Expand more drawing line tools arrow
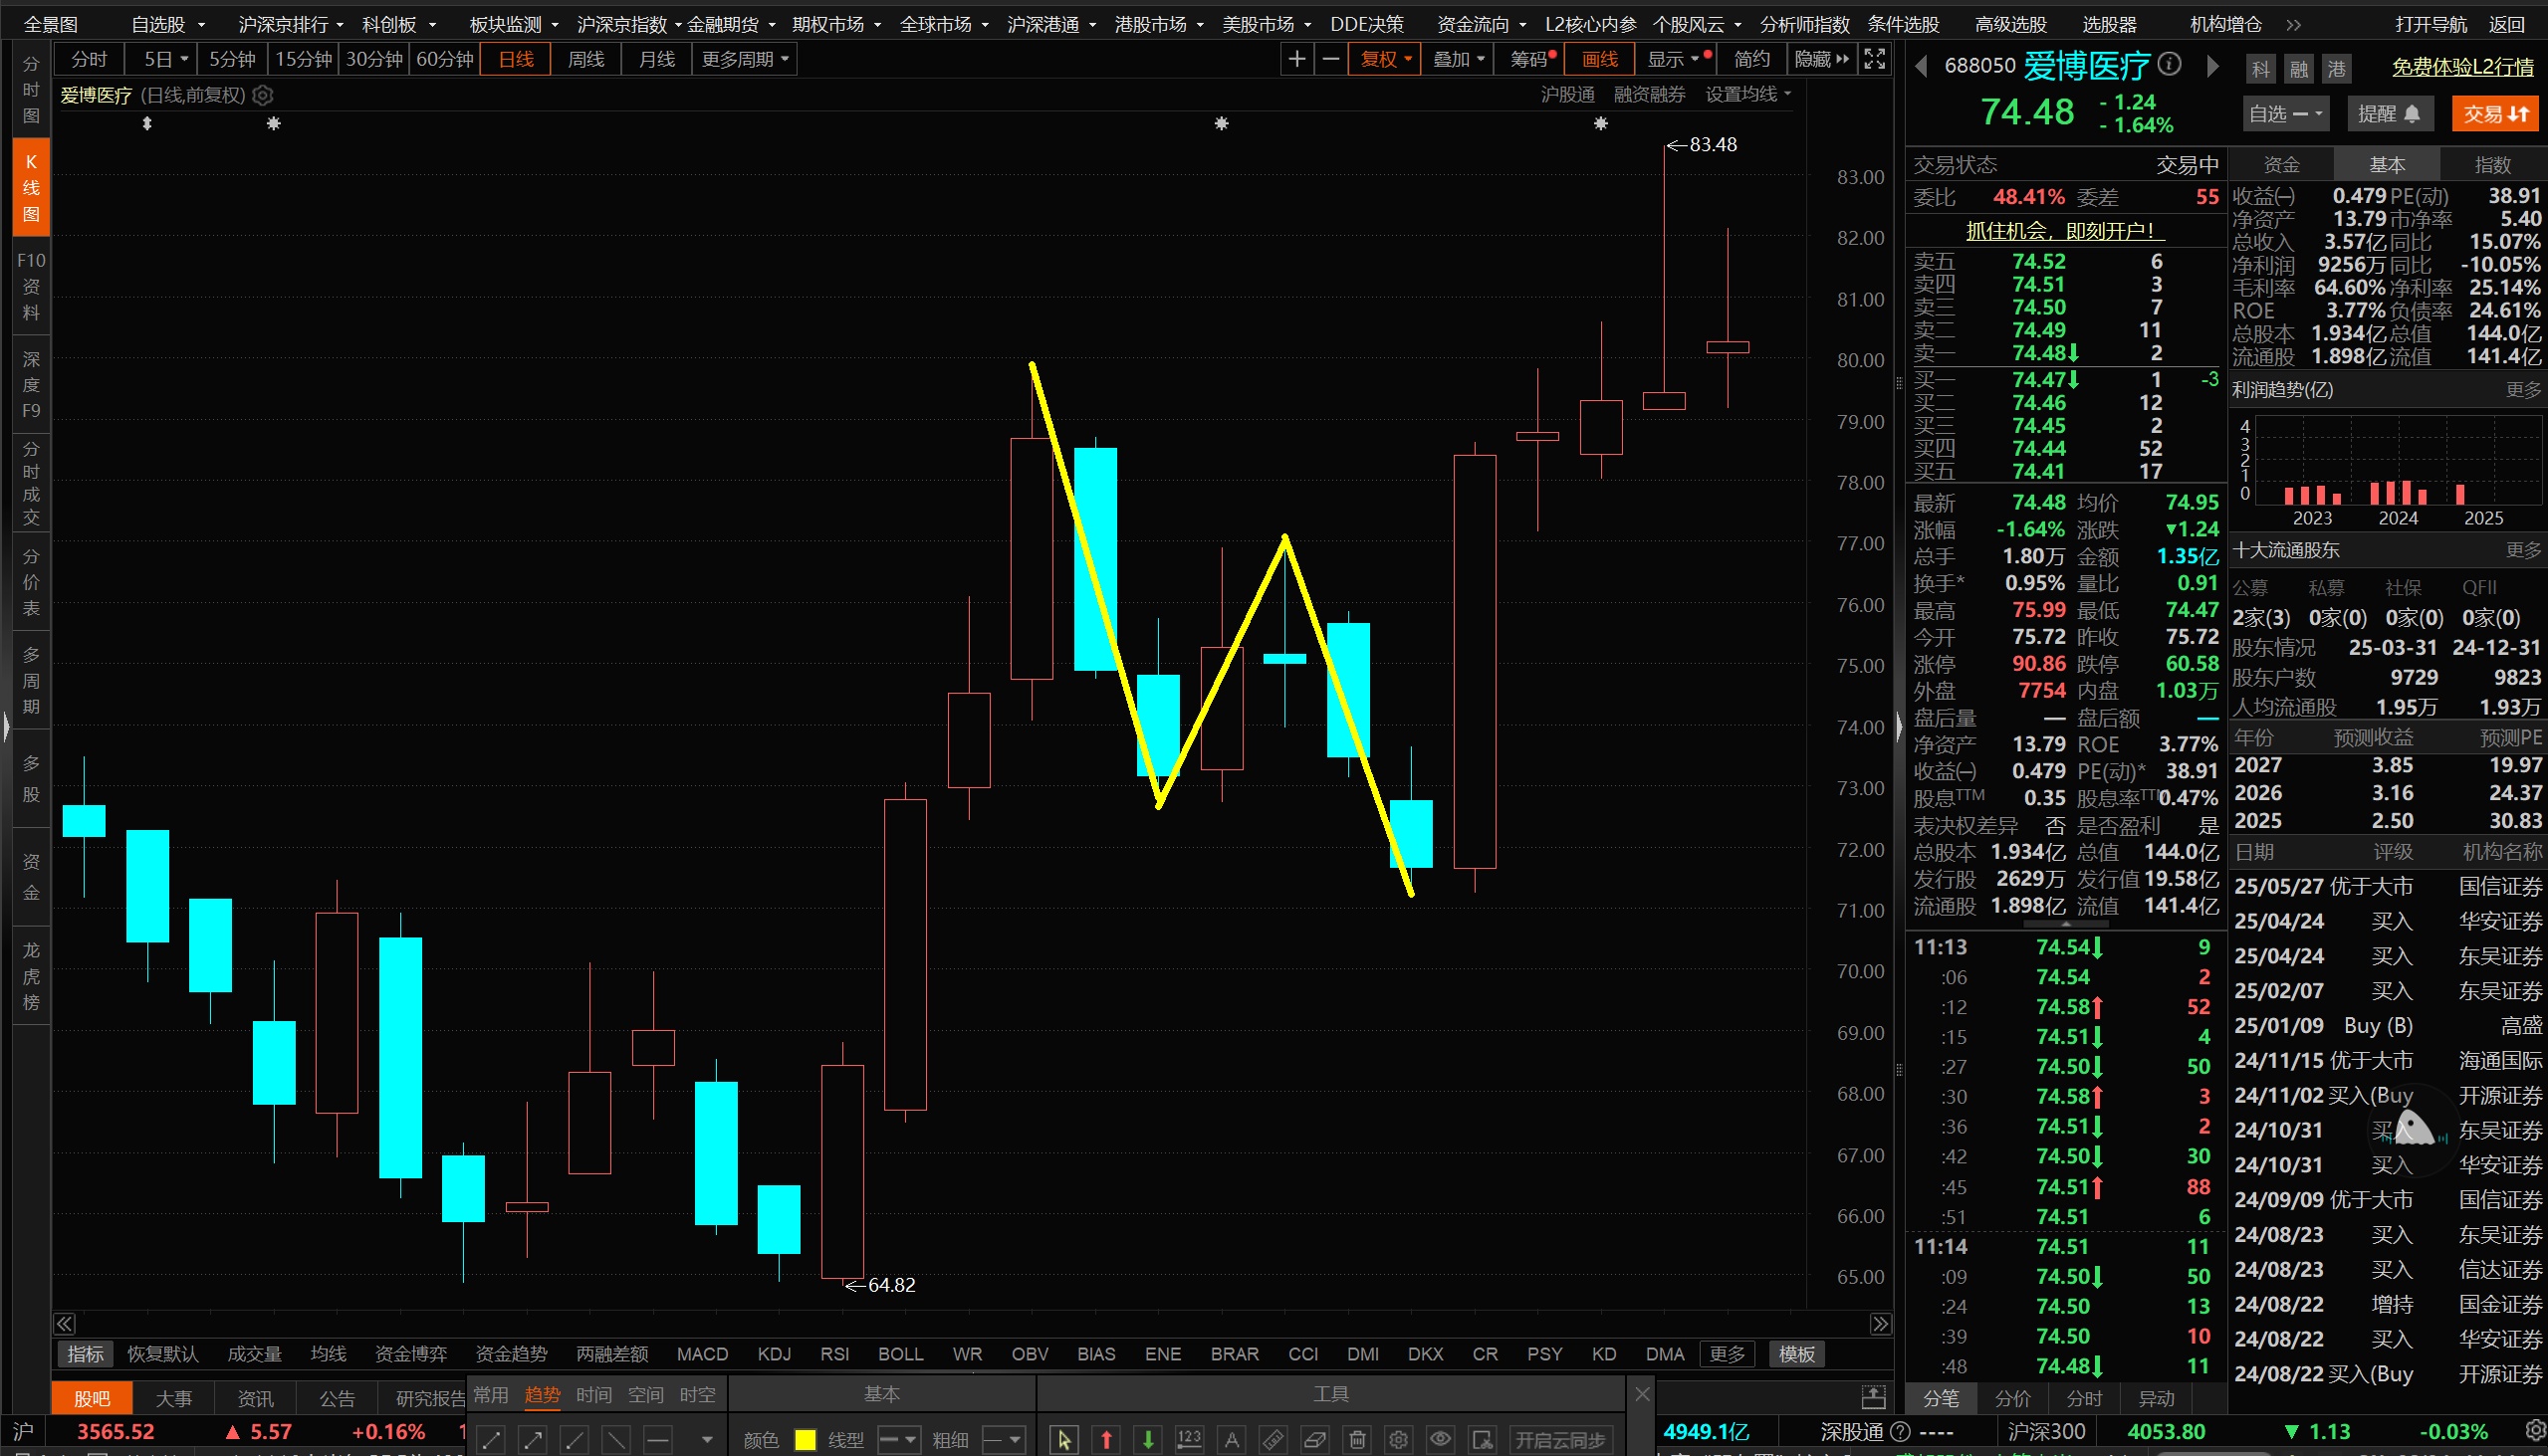 coord(706,1440)
